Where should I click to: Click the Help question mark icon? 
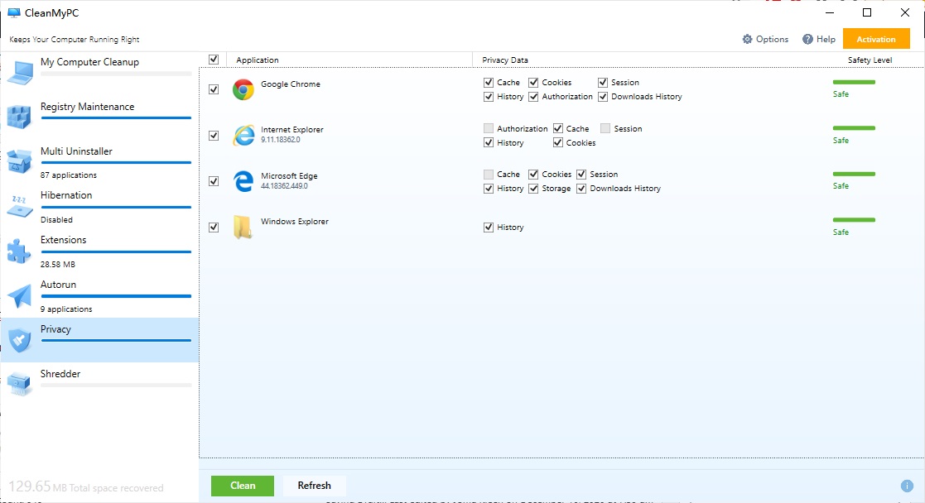pyautogui.click(x=807, y=39)
